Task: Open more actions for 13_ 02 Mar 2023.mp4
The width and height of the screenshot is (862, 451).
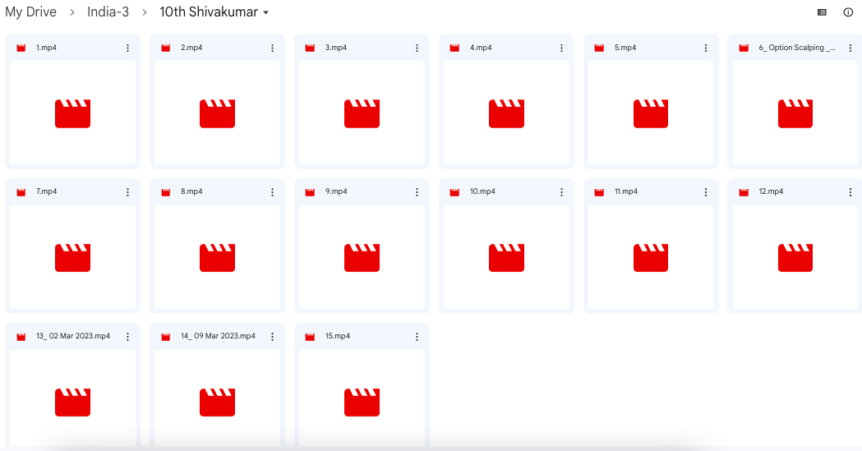Action: pos(127,336)
